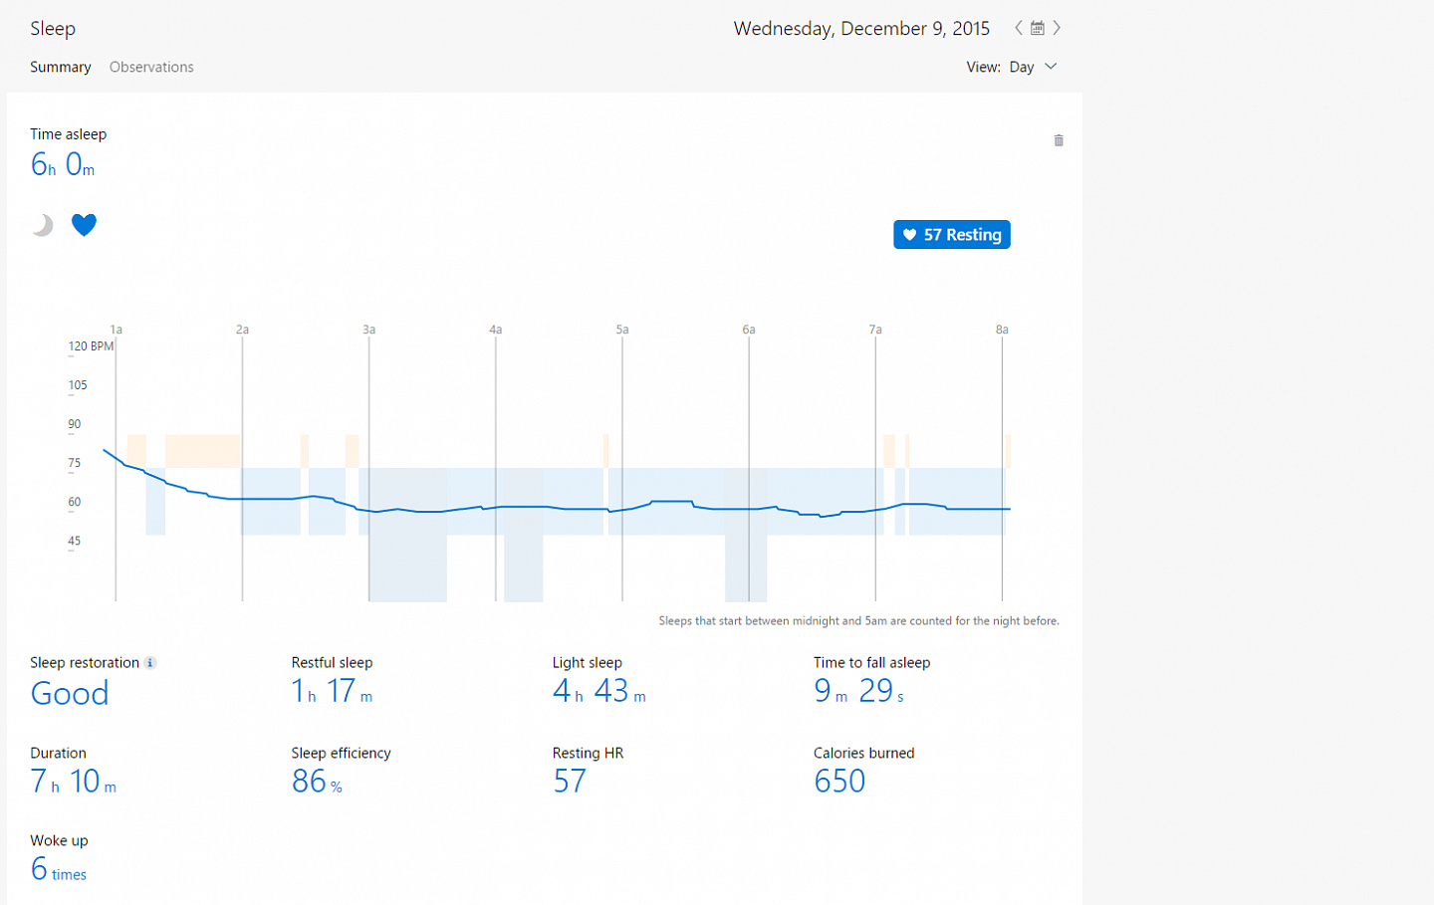1434x905 pixels.
Task: Click the Woke up 6 times value
Action: tap(58, 869)
